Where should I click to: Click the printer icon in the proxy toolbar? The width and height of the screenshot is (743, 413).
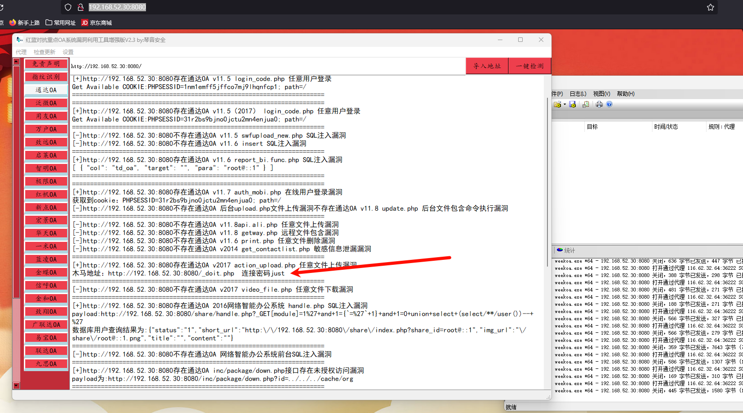[599, 104]
